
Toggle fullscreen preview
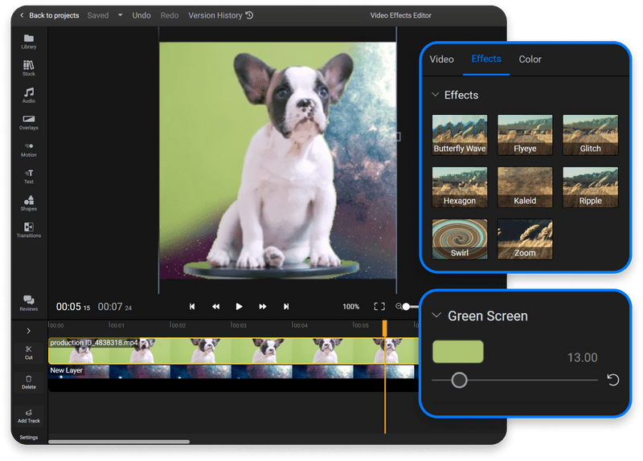379,307
